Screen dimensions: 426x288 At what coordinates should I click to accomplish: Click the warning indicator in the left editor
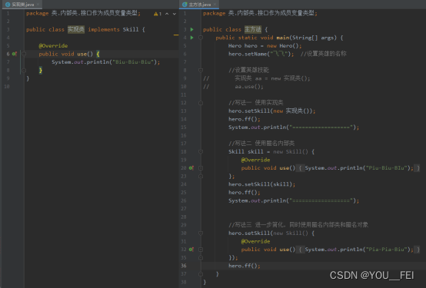tap(158, 14)
